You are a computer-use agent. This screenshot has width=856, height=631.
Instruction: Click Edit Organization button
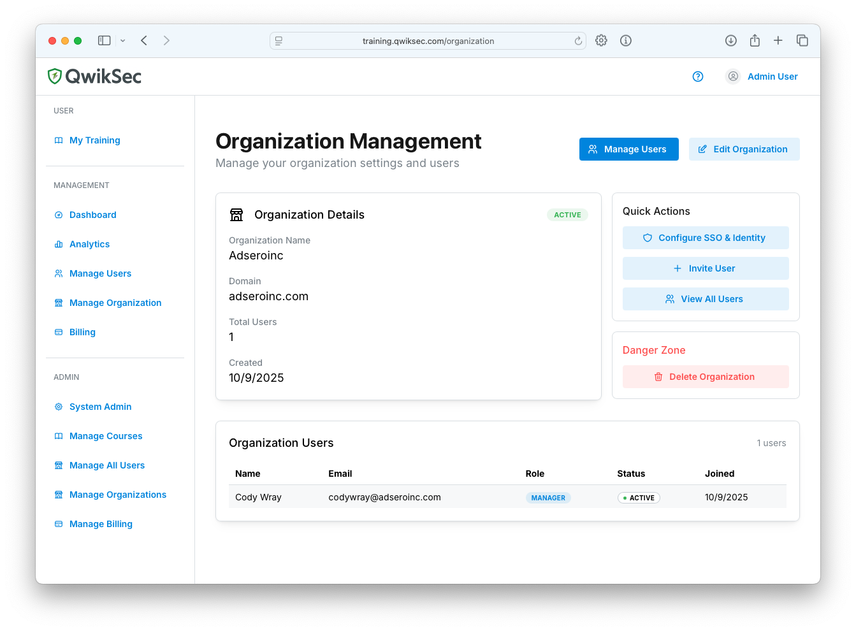[x=744, y=149]
